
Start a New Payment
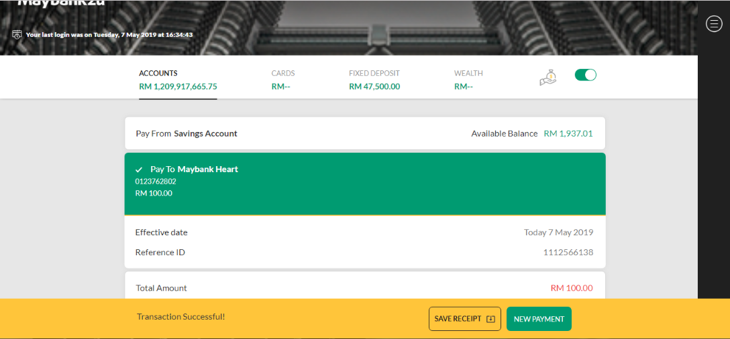point(539,319)
